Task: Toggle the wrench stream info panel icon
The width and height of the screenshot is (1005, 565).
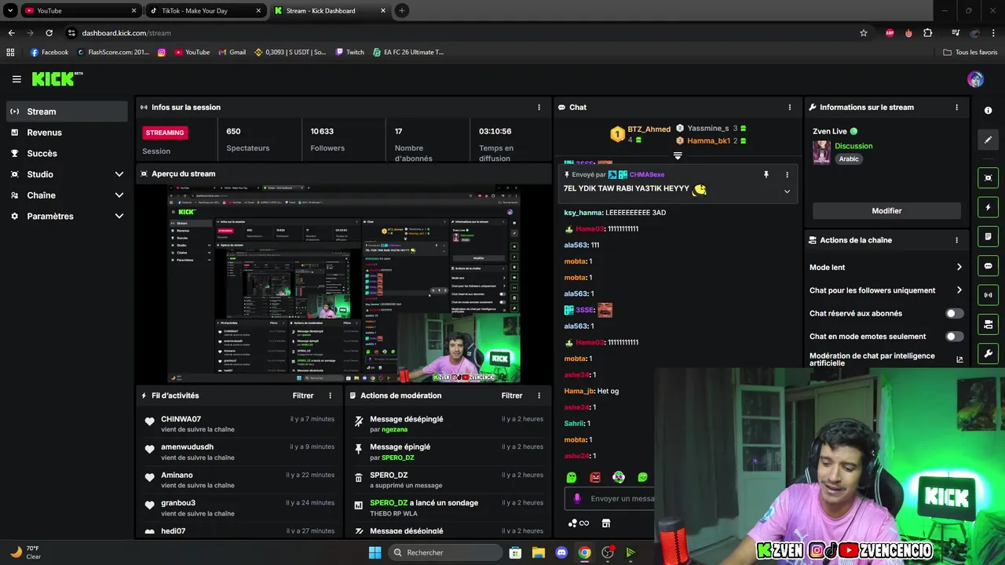Action: pos(989,354)
